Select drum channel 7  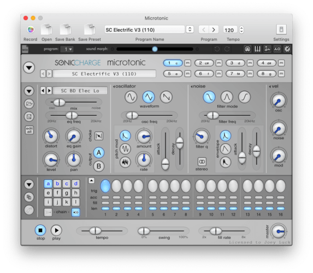235,74
